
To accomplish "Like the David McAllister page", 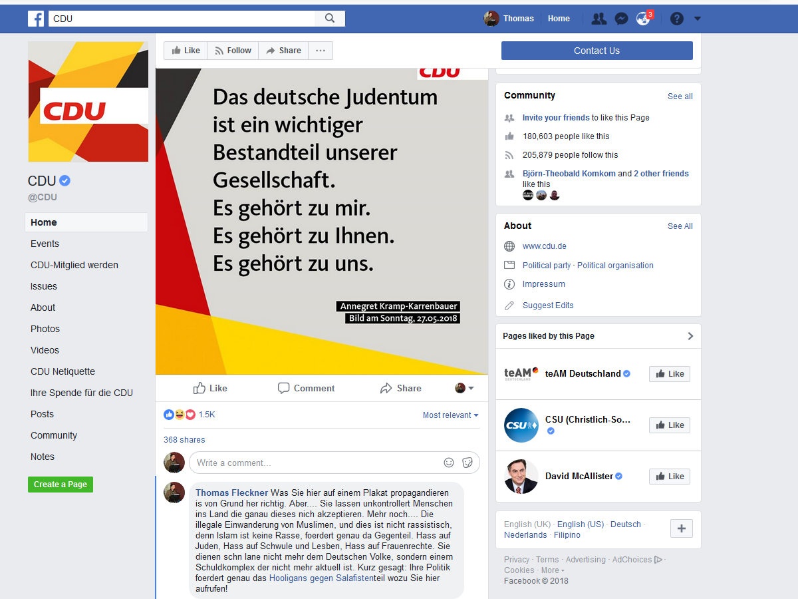I will pos(670,477).
